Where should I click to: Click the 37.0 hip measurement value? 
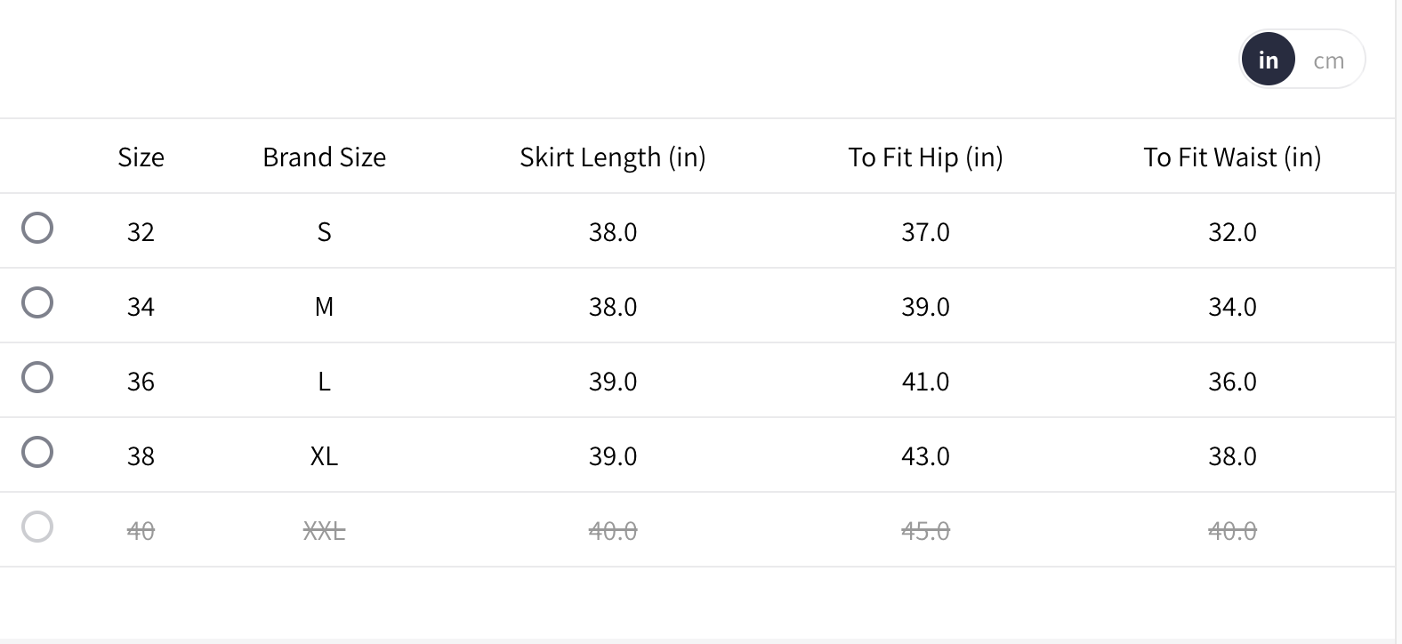point(925,232)
